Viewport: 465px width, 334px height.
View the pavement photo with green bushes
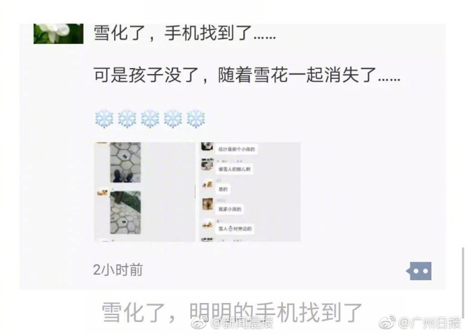[125, 213]
